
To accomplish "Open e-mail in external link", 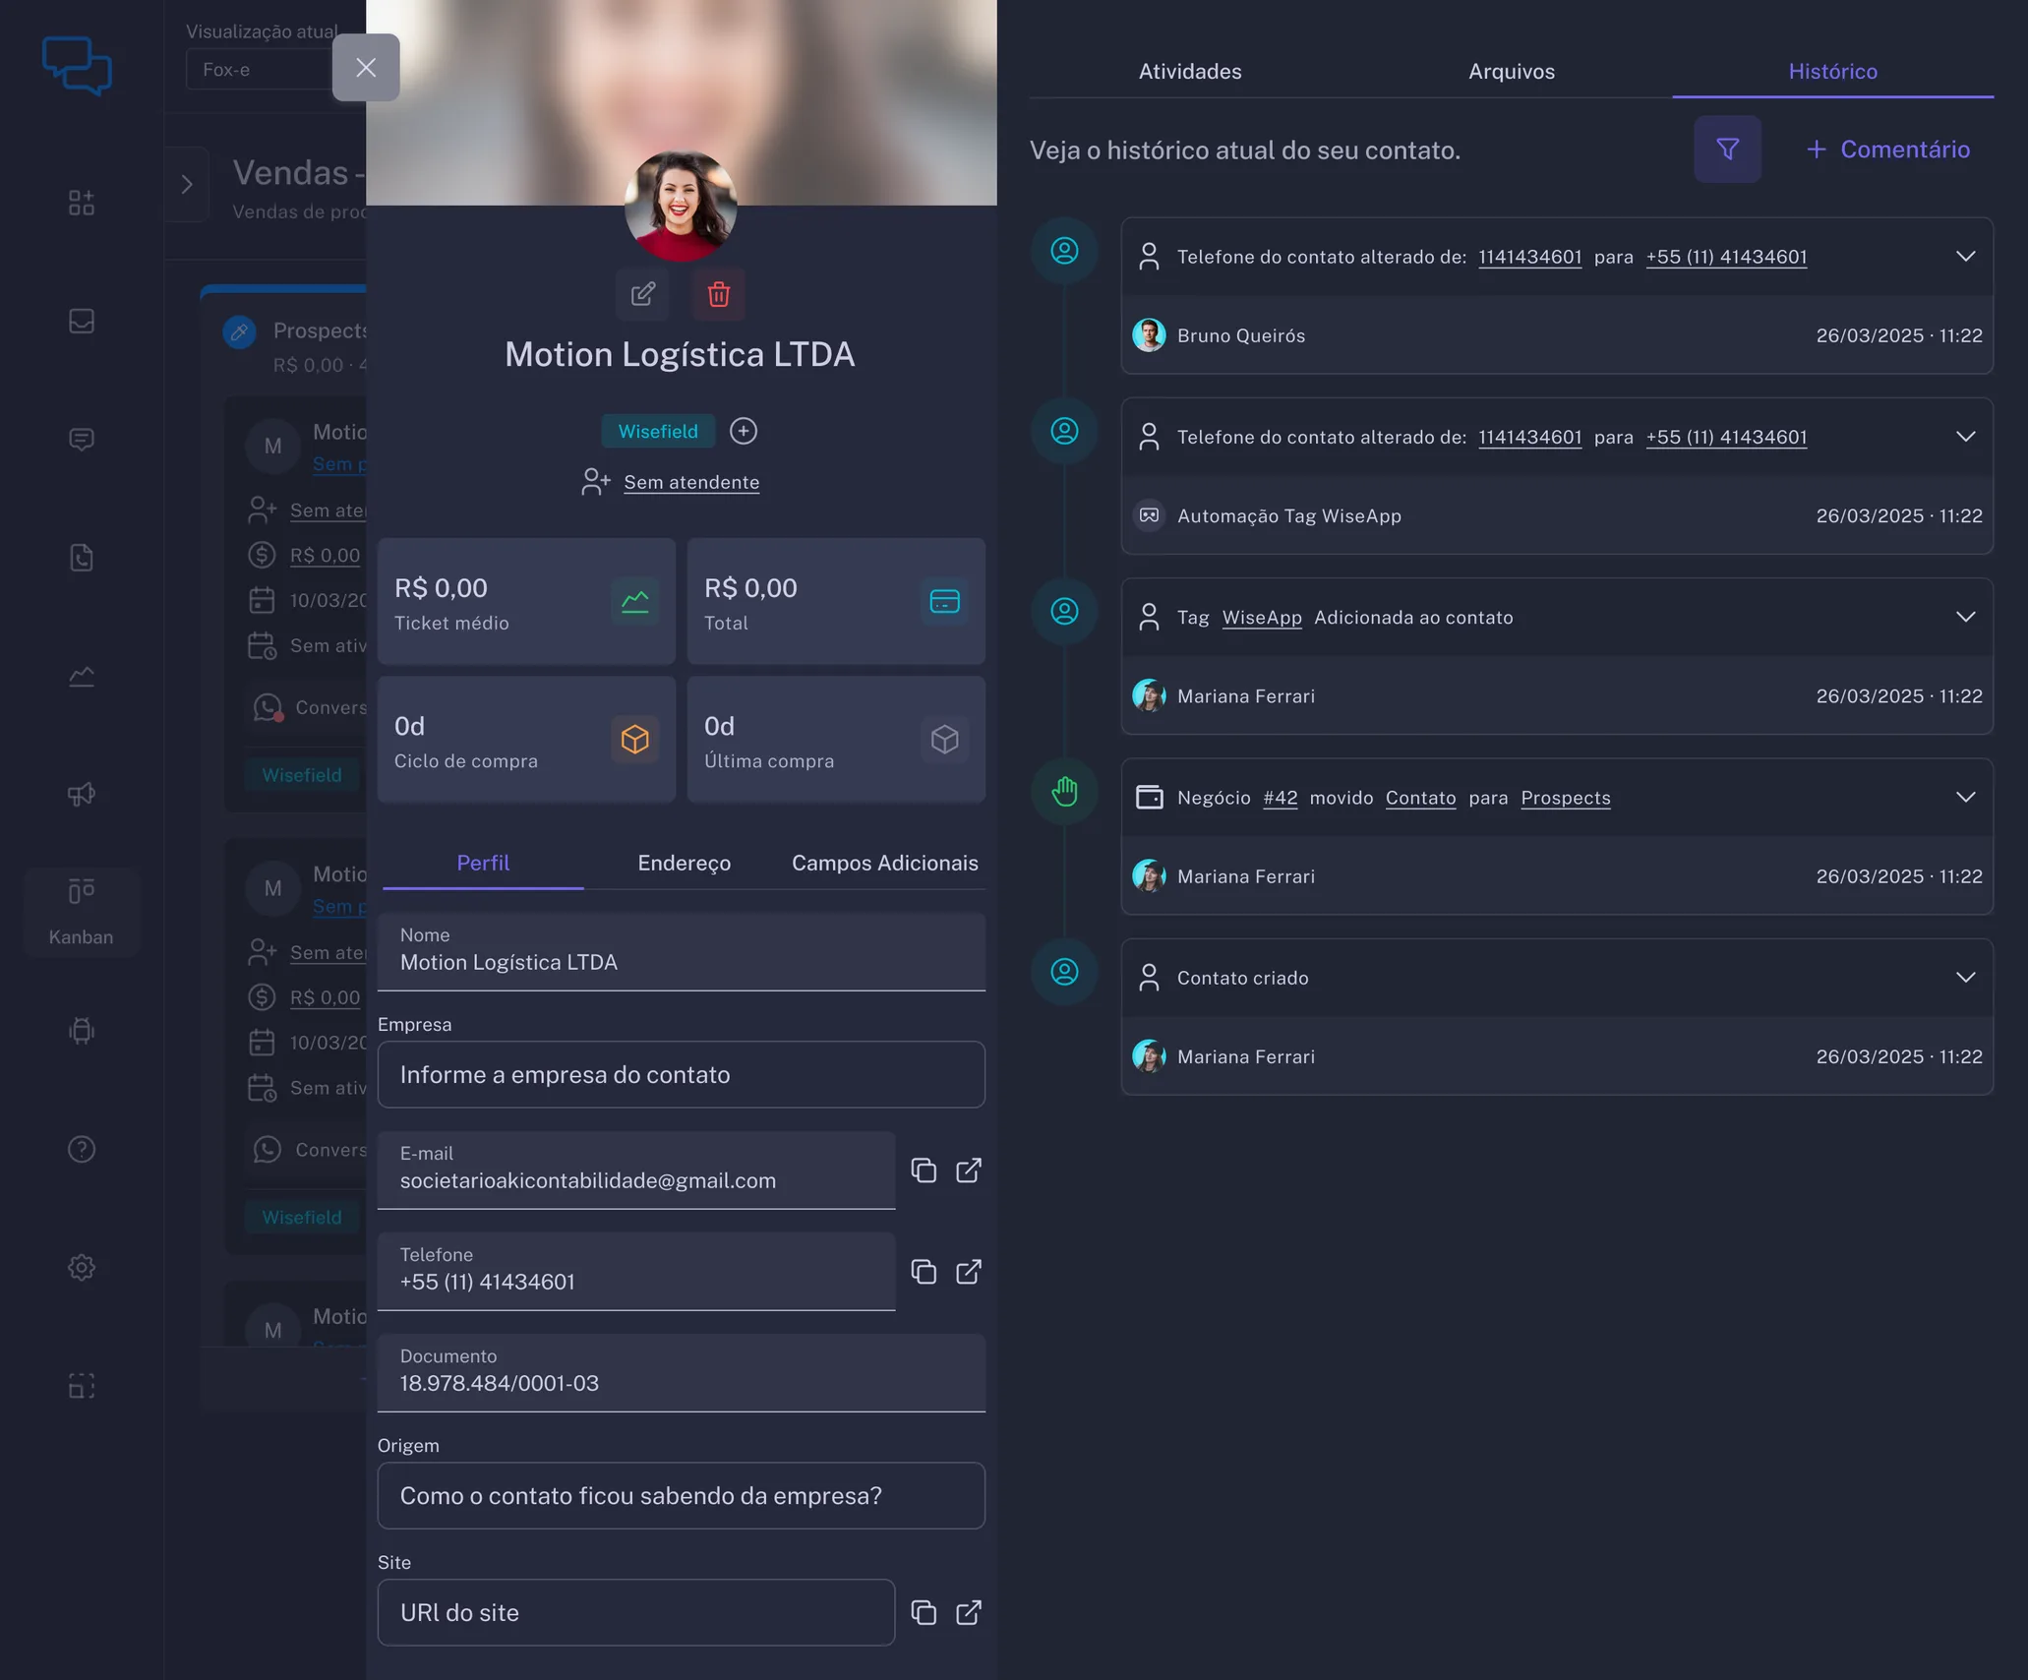I will (x=969, y=1170).
